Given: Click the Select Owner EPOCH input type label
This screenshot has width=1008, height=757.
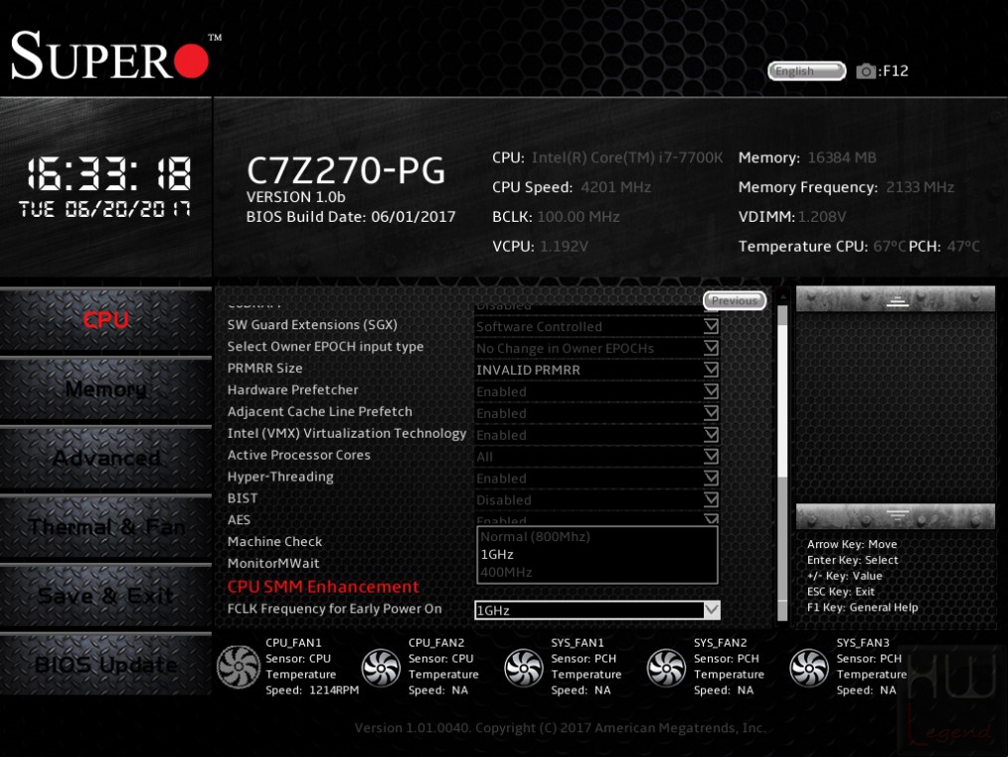Looking at the screenshot, I should click(325, 346).
